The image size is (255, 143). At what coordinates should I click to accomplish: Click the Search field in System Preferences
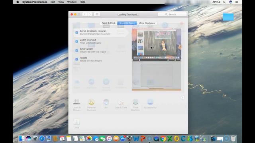172,14
